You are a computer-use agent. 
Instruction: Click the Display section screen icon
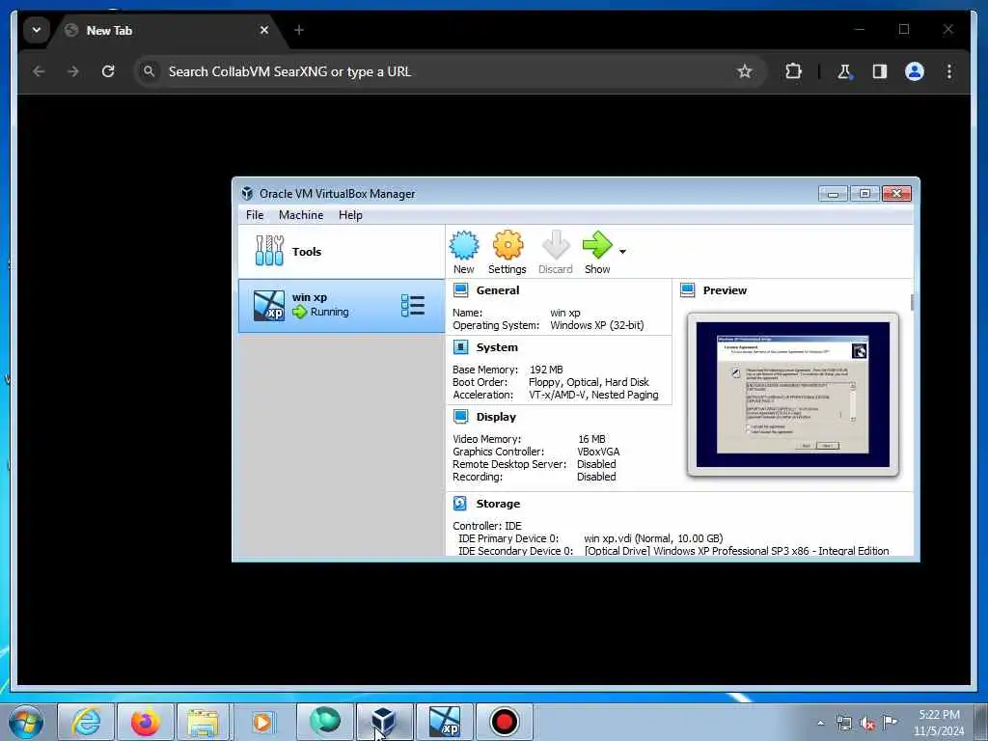click(x=460, y=417)
